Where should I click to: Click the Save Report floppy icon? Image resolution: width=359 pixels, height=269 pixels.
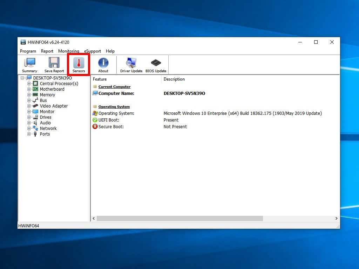coord(54,65)
